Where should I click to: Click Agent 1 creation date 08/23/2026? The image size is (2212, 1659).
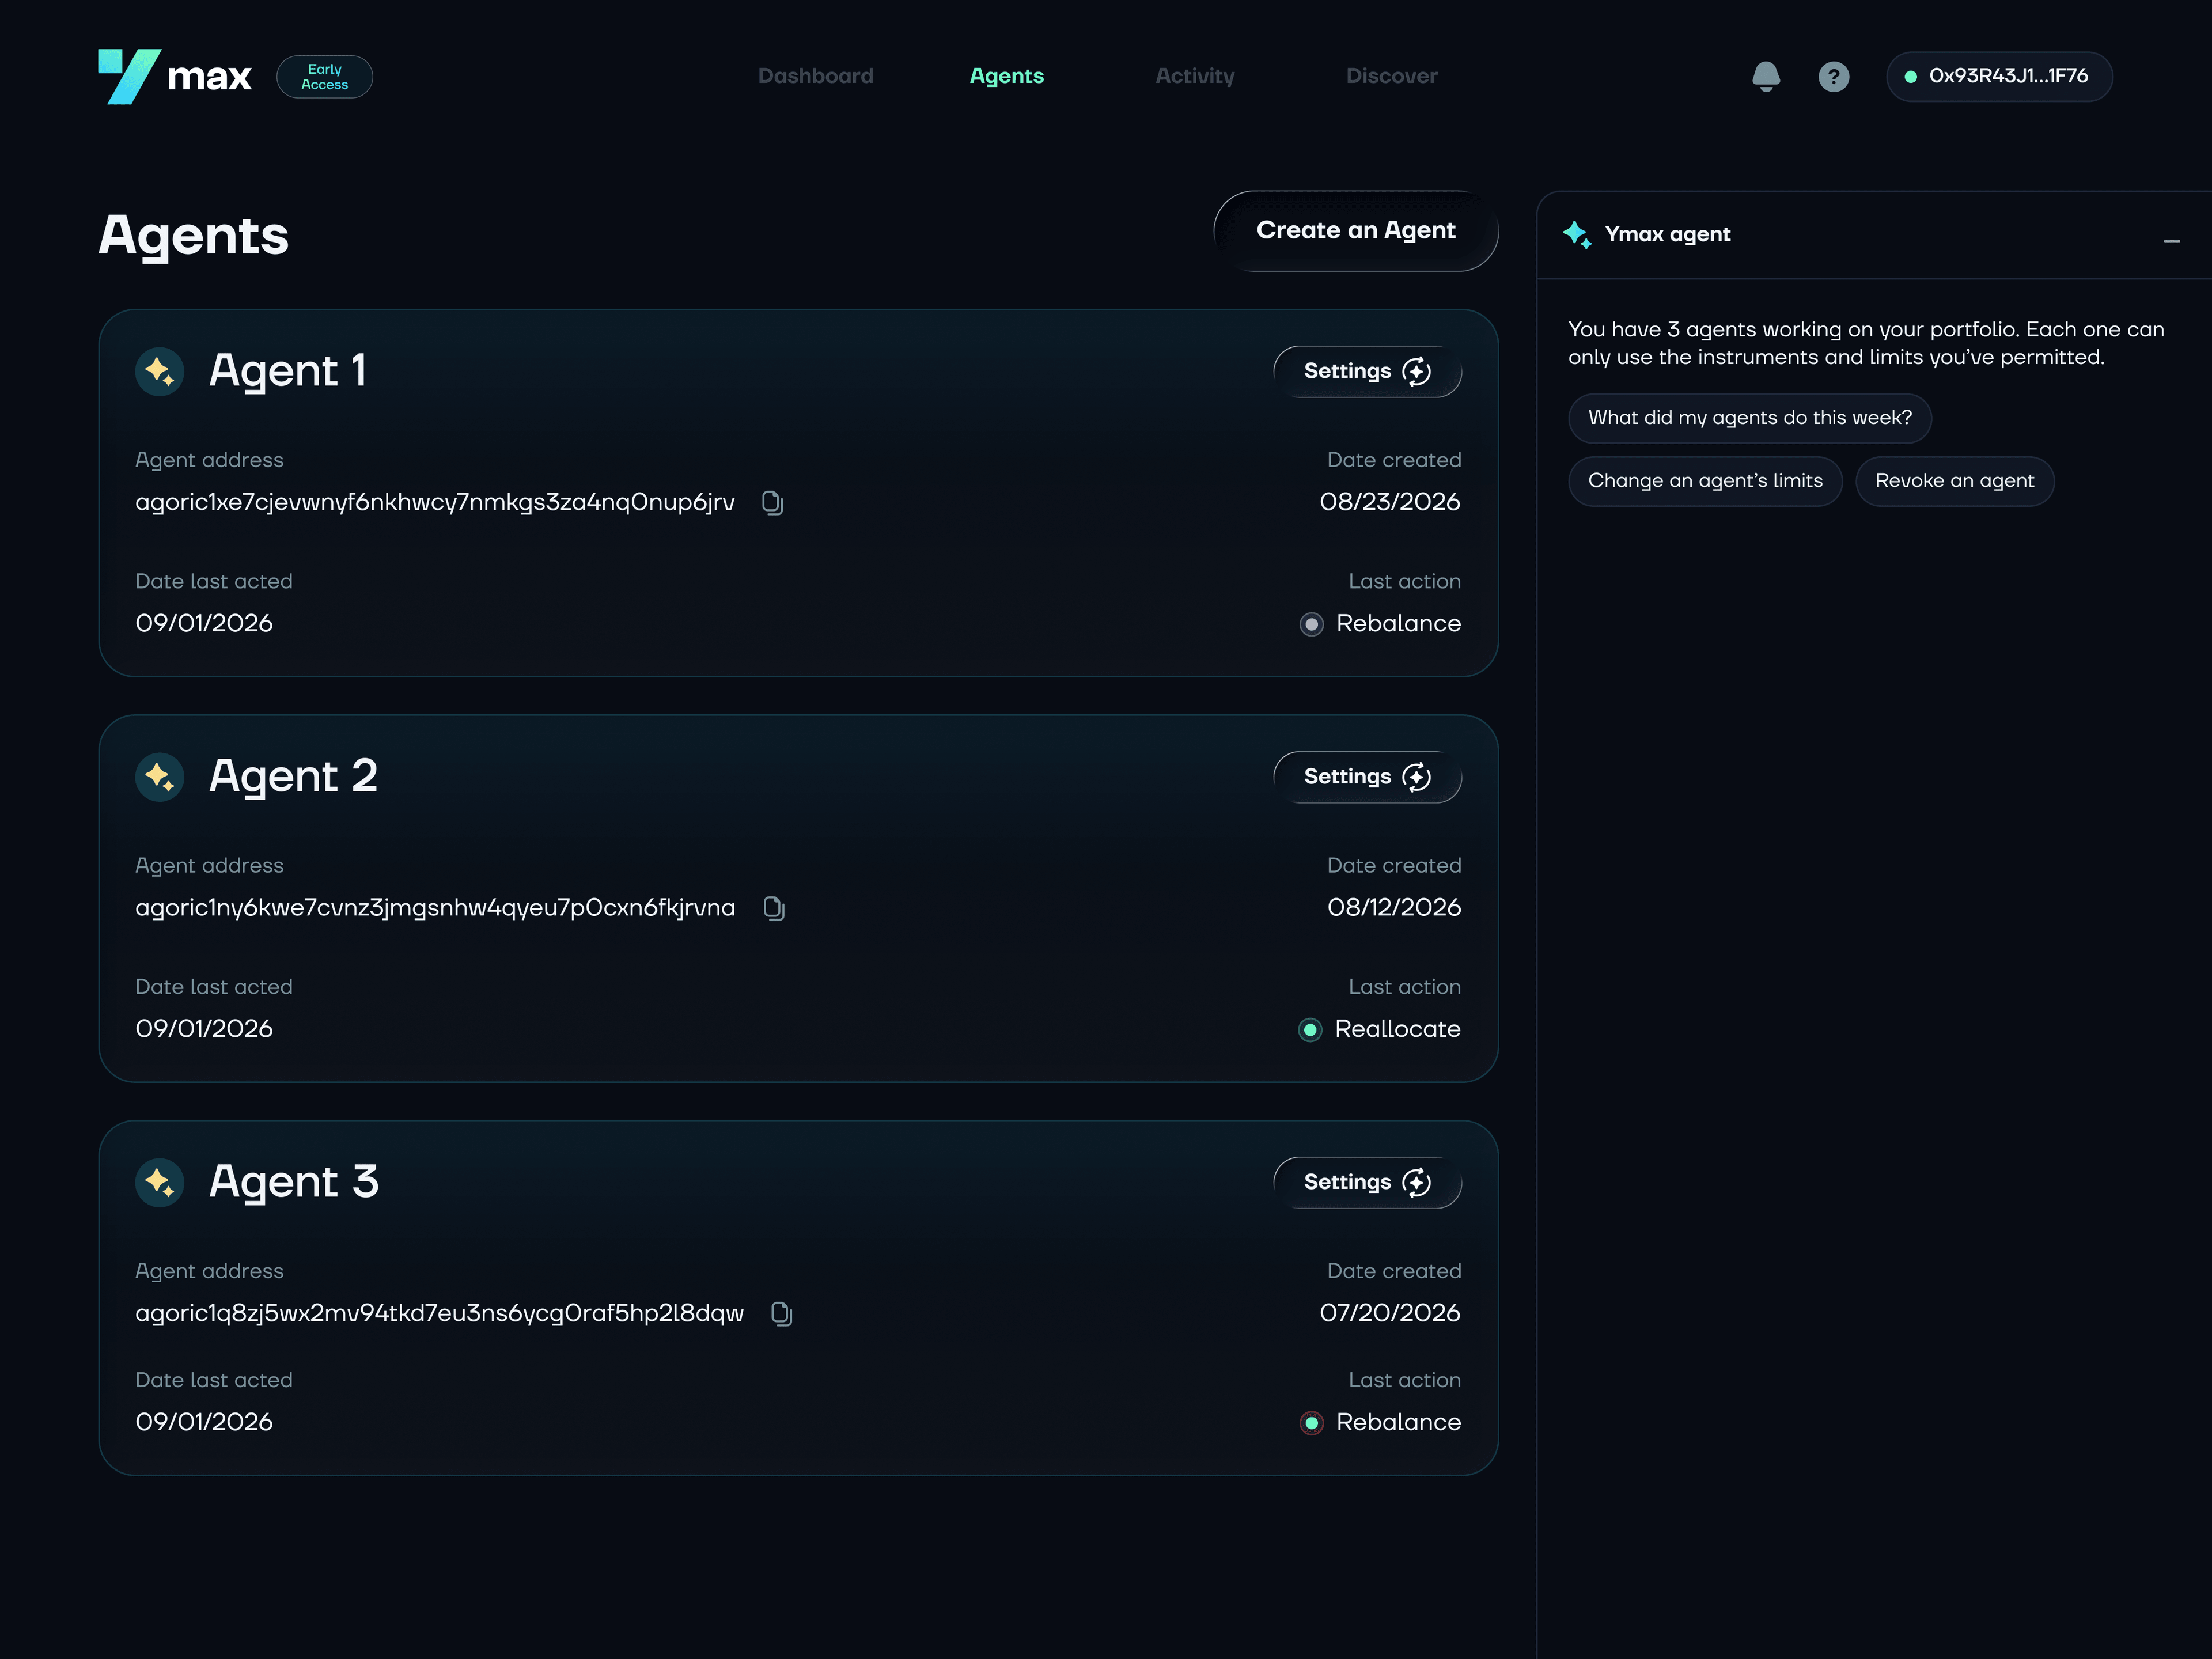(1390, 502)
